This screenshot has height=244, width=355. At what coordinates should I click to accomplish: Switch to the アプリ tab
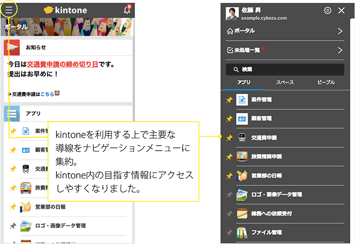(x=244, y=82)
